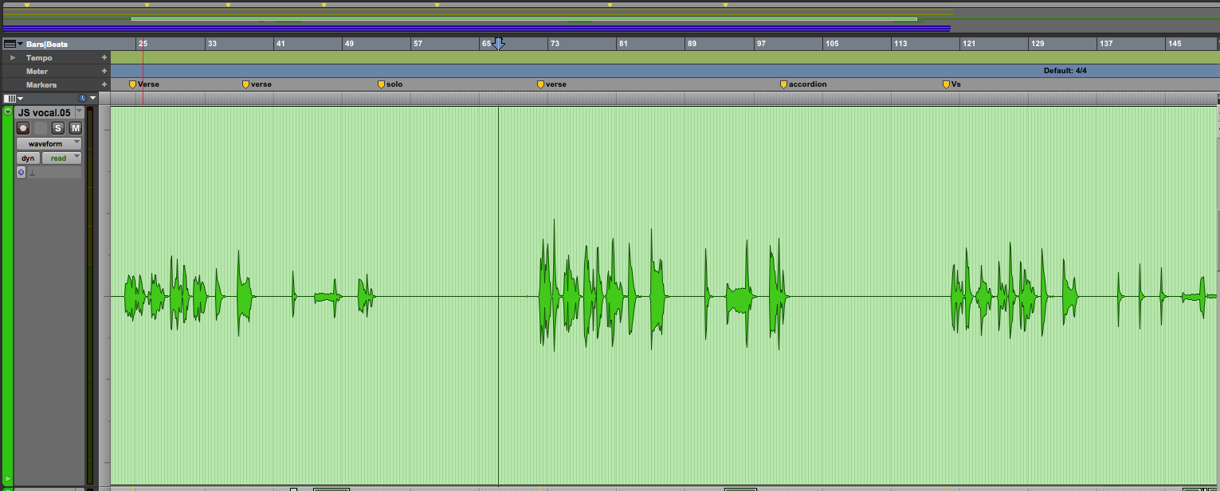Click bar 129 on the ruler
Viewport: 1220px width, 491px height.
point(1038,44)
